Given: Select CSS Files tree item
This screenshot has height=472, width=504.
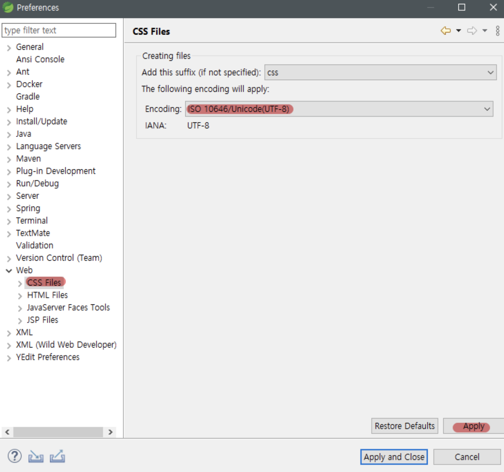Looking at the screenshot, I should tap(44, 282).
